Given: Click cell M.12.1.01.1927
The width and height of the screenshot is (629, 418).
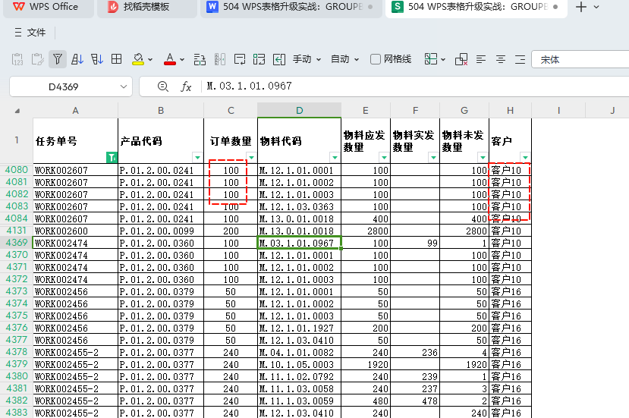Looking at the screenshot, I should click(299, 328).
